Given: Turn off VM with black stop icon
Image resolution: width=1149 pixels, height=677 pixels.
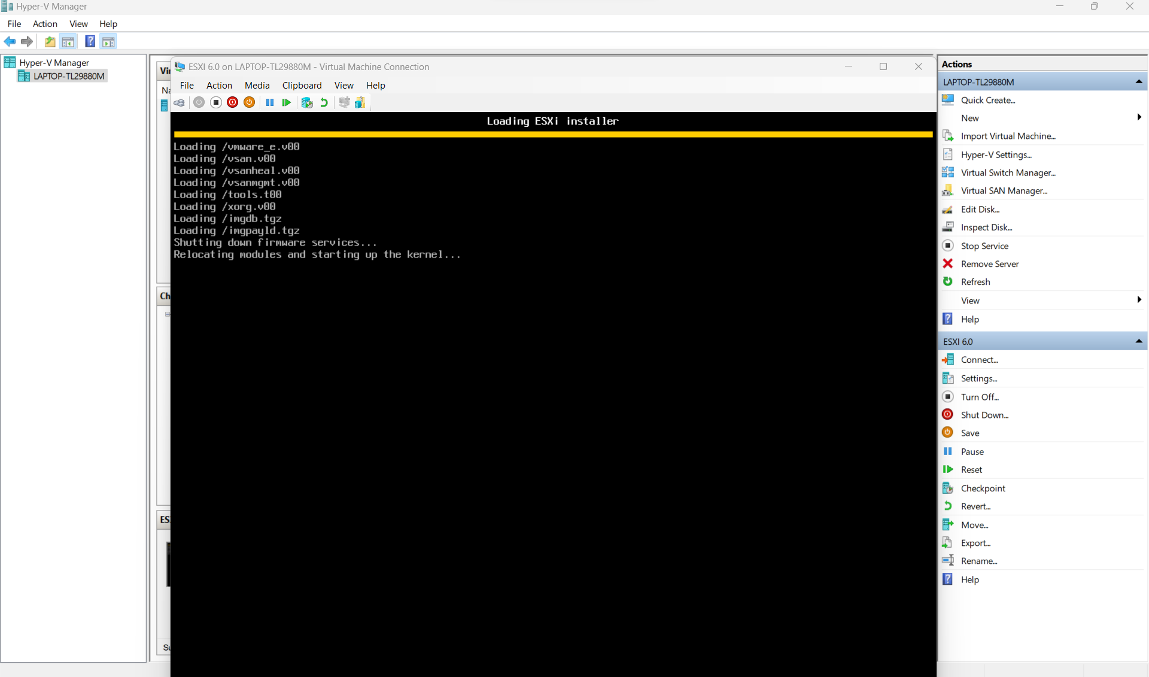Looking at the screenshot, I should point(216,102).
